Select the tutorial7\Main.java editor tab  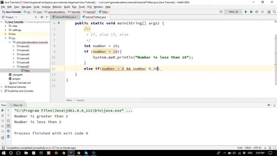coord(95,17)
